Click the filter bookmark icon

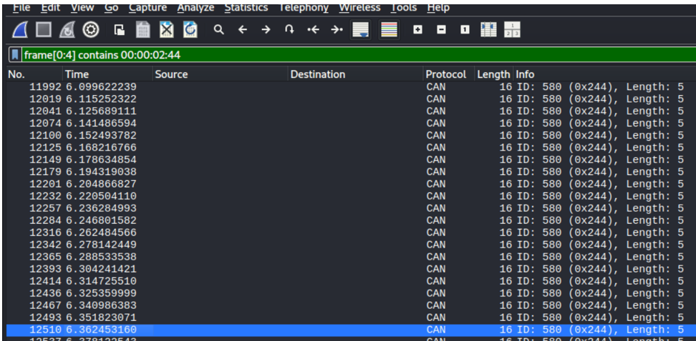pos(15,55)
